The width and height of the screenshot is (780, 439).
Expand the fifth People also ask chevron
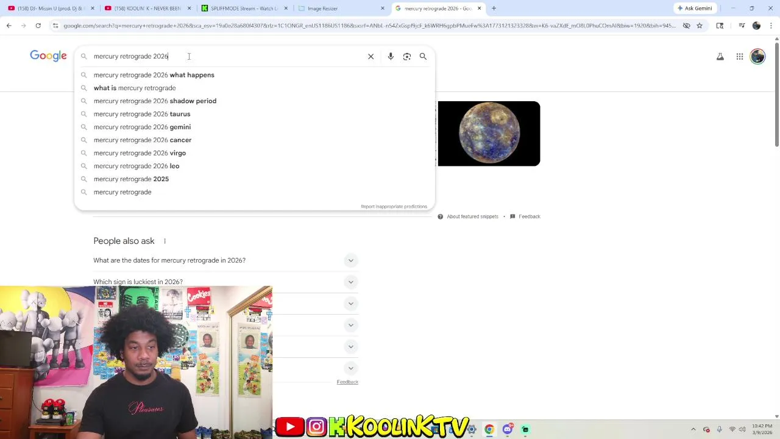(350, 347)
